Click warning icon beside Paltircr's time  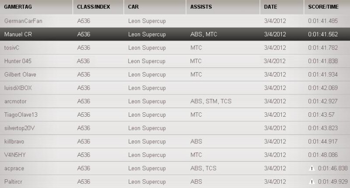(312, 181)
